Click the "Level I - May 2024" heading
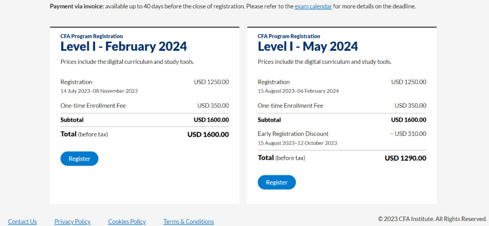The width and height of the screenshot is (489, 226). click(x=307, y=47)
